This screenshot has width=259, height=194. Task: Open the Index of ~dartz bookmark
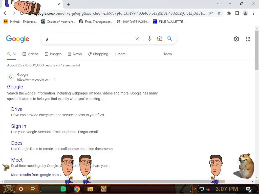tap(58, 22)
